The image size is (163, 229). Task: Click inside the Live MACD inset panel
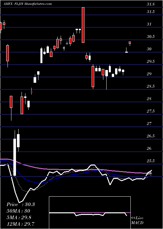point(90,213)
